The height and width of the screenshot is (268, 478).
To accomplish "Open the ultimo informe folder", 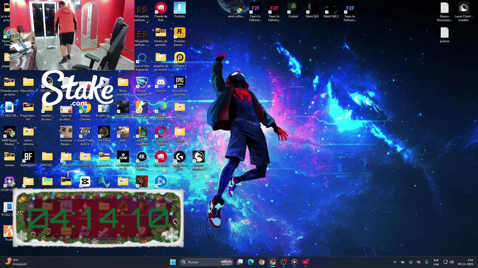I will pyautogui.click(x=28, y=136).
